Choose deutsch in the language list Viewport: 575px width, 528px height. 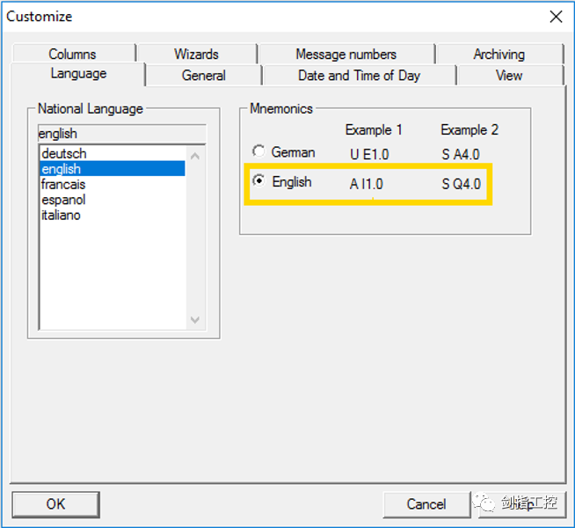(x=64, y=154)
